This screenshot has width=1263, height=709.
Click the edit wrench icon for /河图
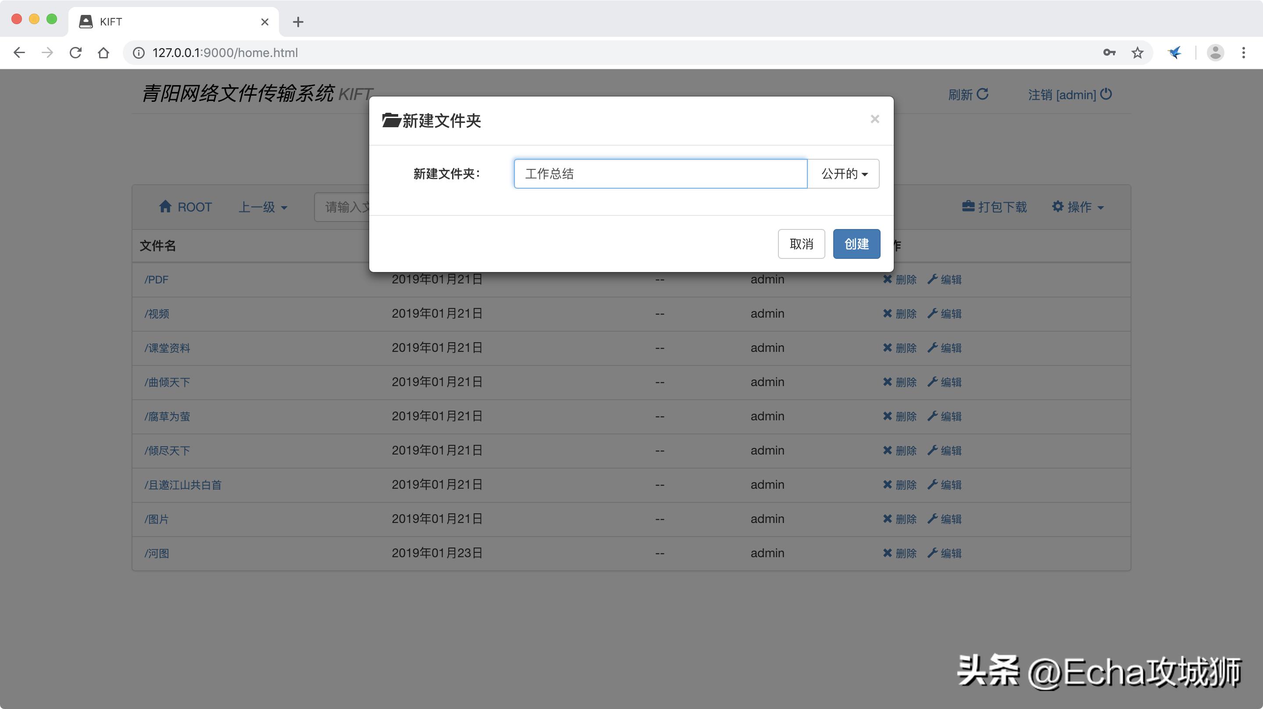pyautogui.click(x=932, y=553)
